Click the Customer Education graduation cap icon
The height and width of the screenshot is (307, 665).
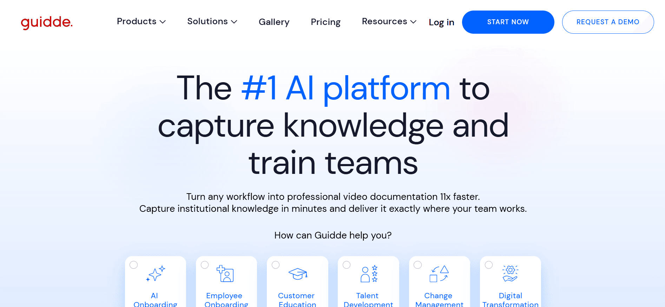click(x=298, y=274)
